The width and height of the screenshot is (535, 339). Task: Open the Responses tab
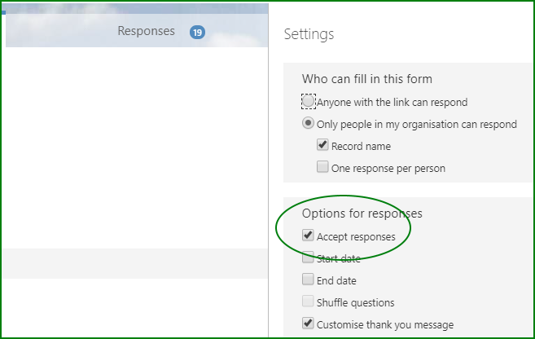[x=147, y=31]
